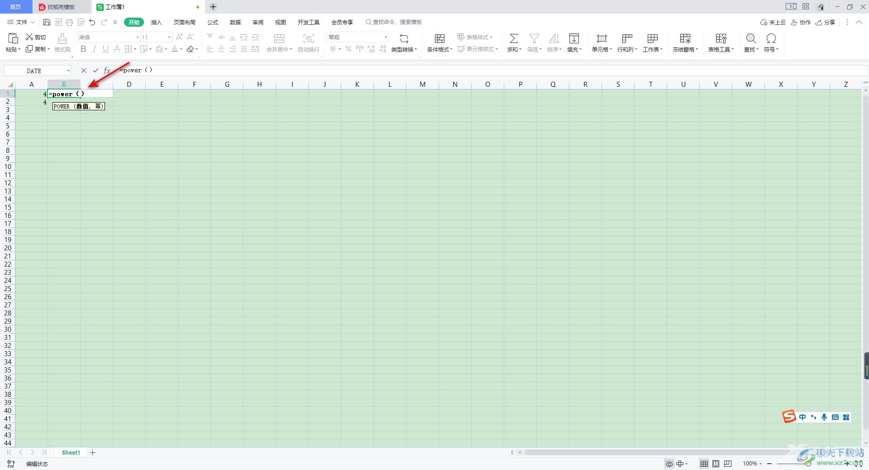Click the Fill (填充) icon
This screenshot has height=470, width=869.
point(574,38)
